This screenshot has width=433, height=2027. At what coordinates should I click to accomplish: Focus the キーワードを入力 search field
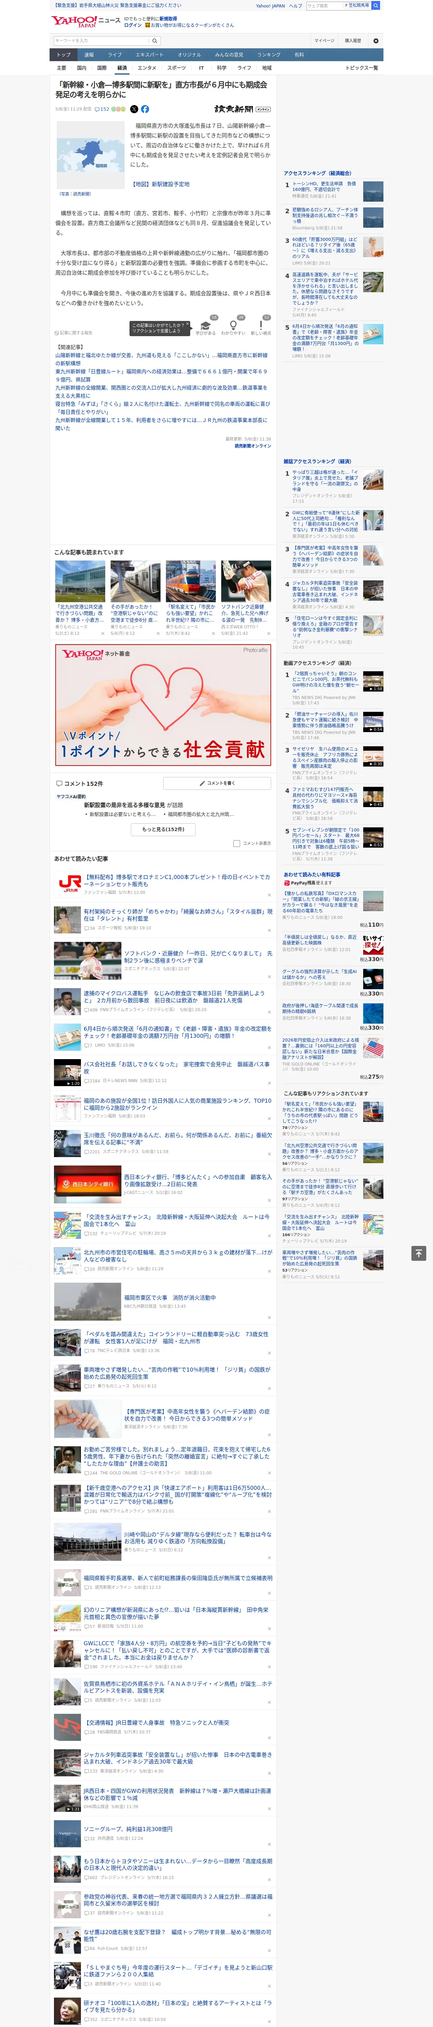tap(102, 41)
